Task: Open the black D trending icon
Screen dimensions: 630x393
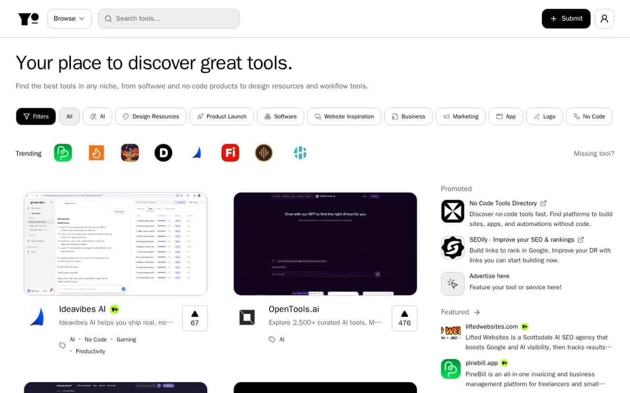Action: [x=163, y=153]
